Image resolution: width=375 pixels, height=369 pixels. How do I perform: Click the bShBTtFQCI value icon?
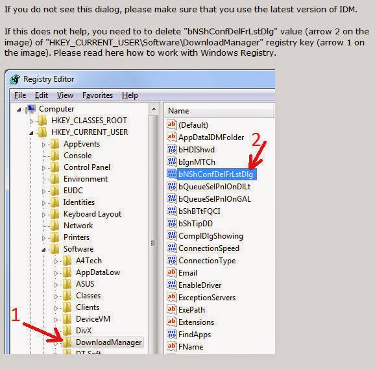tap(172, 211)
